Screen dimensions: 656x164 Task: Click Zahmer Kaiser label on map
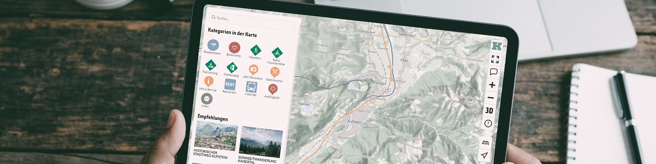coord(461,102)
